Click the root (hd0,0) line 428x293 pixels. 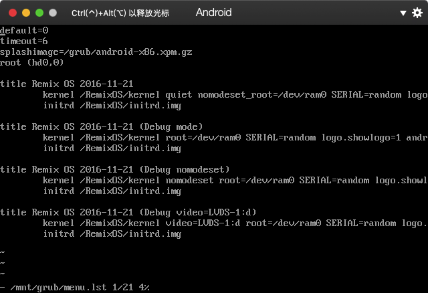tap(31, 62)
